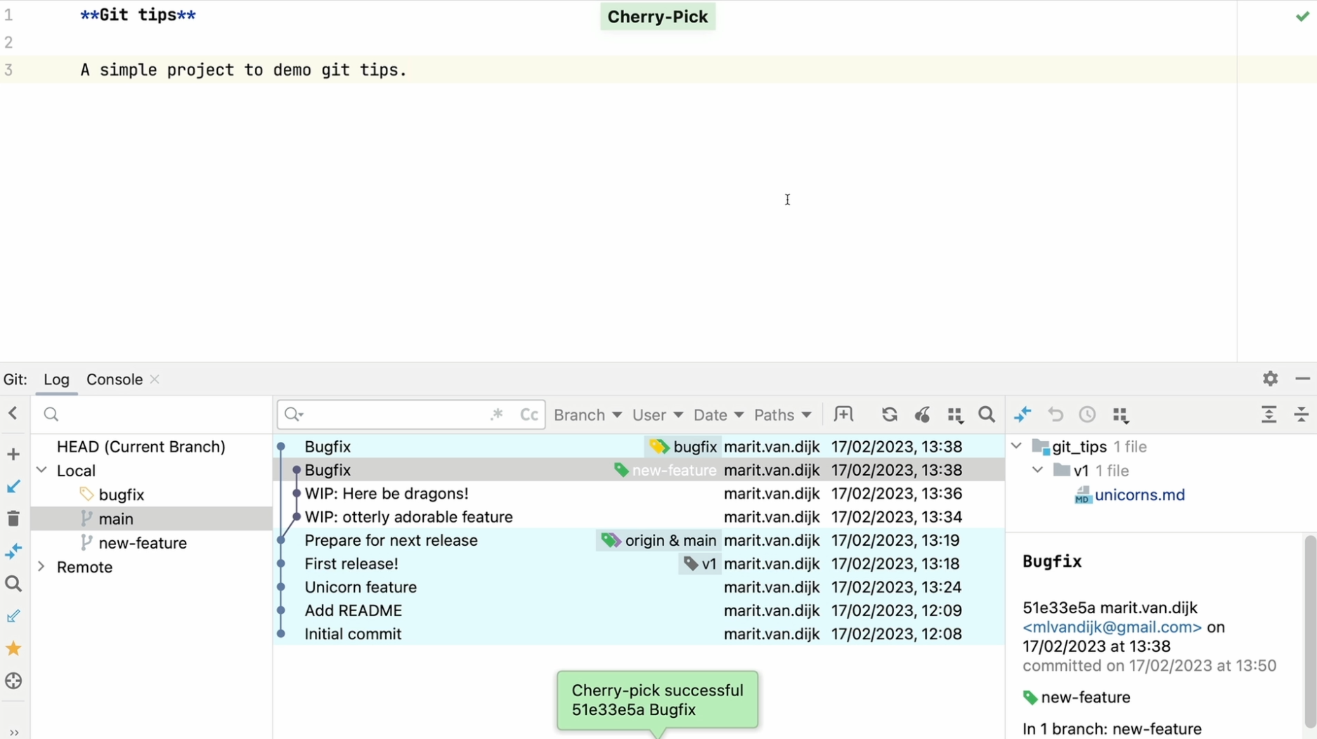Expand the Remote branches section
Screen dimensions: 1317x739
coord(42,566)
